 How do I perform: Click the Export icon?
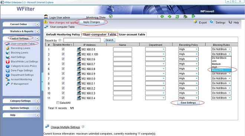click(195, 22)
